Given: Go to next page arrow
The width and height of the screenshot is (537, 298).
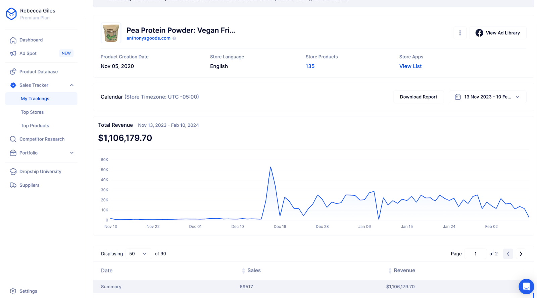Looking at the screenshot, I should pos(521,254).
